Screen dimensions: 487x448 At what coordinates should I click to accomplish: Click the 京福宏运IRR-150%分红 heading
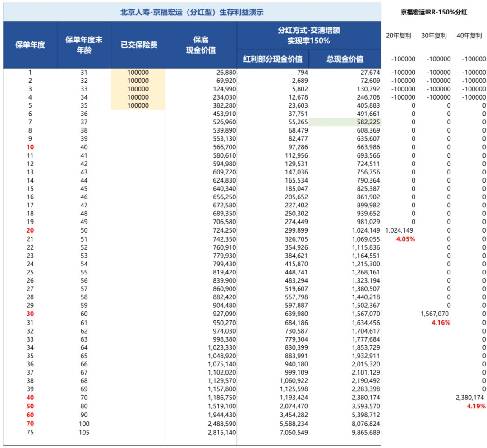(x=434, y=13)
